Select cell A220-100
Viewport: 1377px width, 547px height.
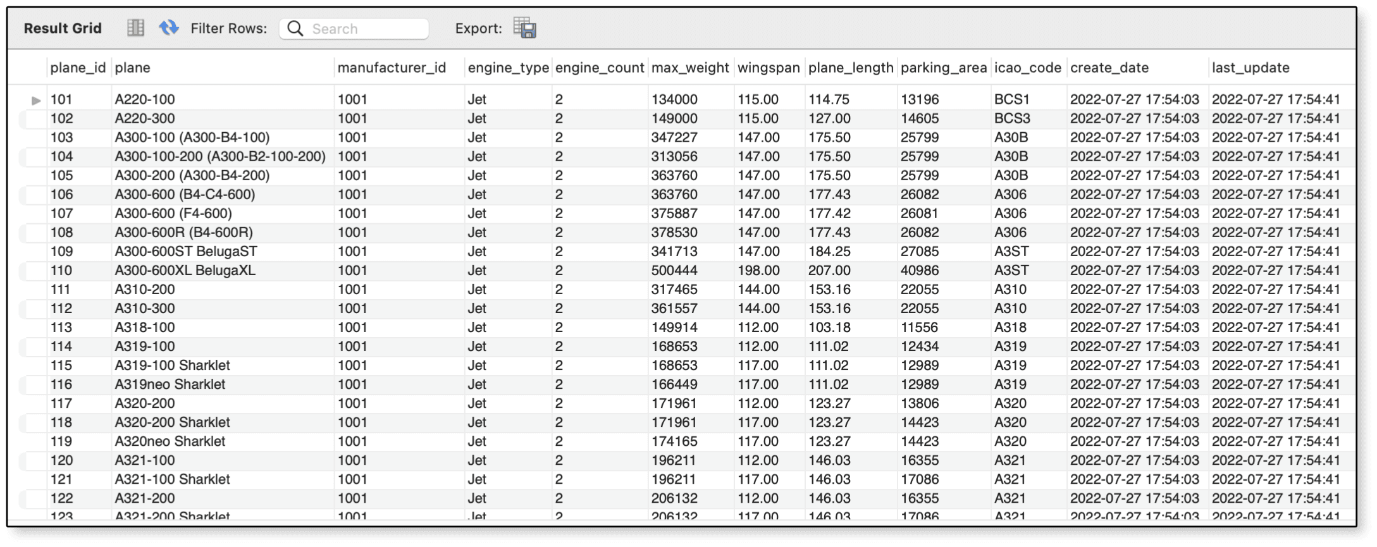coord(145,99)
